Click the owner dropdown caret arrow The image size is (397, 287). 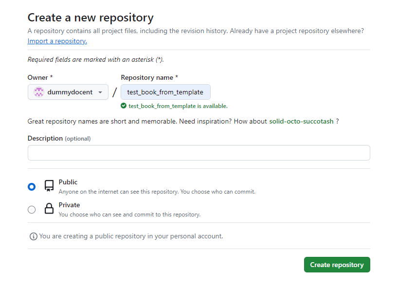(101, 92)
